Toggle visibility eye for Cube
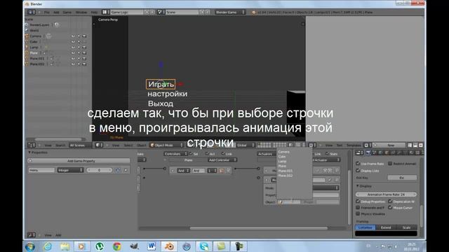Image resolution: width=449 pixels, height=252 pixels. [x=73, y=42]
